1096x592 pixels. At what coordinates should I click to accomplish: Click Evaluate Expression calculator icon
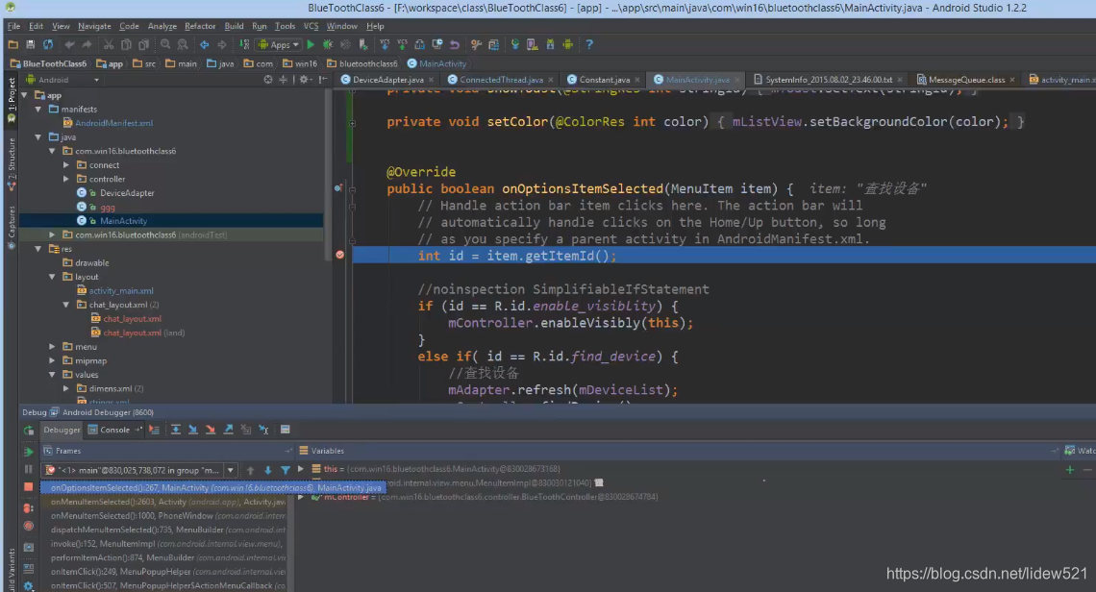coord(286,430)
